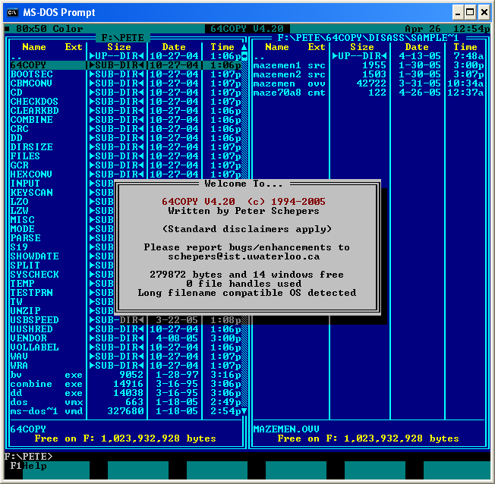Click the Size column header in left panel

click(x=119, y=47)
